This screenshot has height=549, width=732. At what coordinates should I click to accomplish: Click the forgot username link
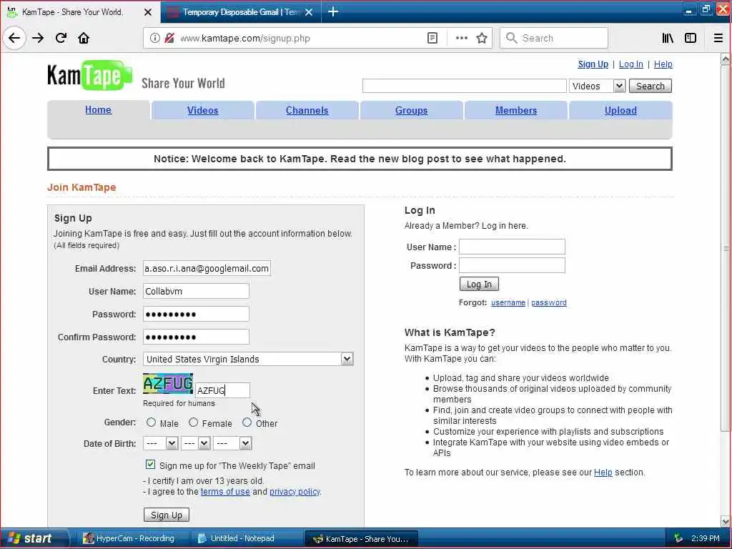pos(508,302)
